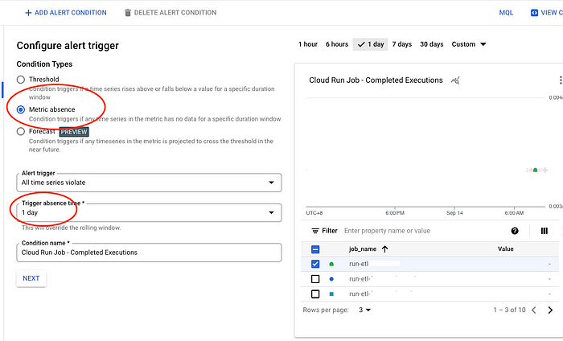
Task: Check the row with the teal square marker
Action: (315, 294)
